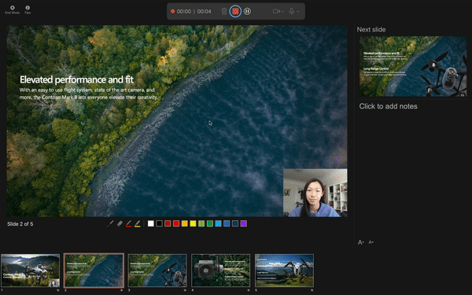
Task: Select the yellow highlighter tool
Action: (137, 223)
